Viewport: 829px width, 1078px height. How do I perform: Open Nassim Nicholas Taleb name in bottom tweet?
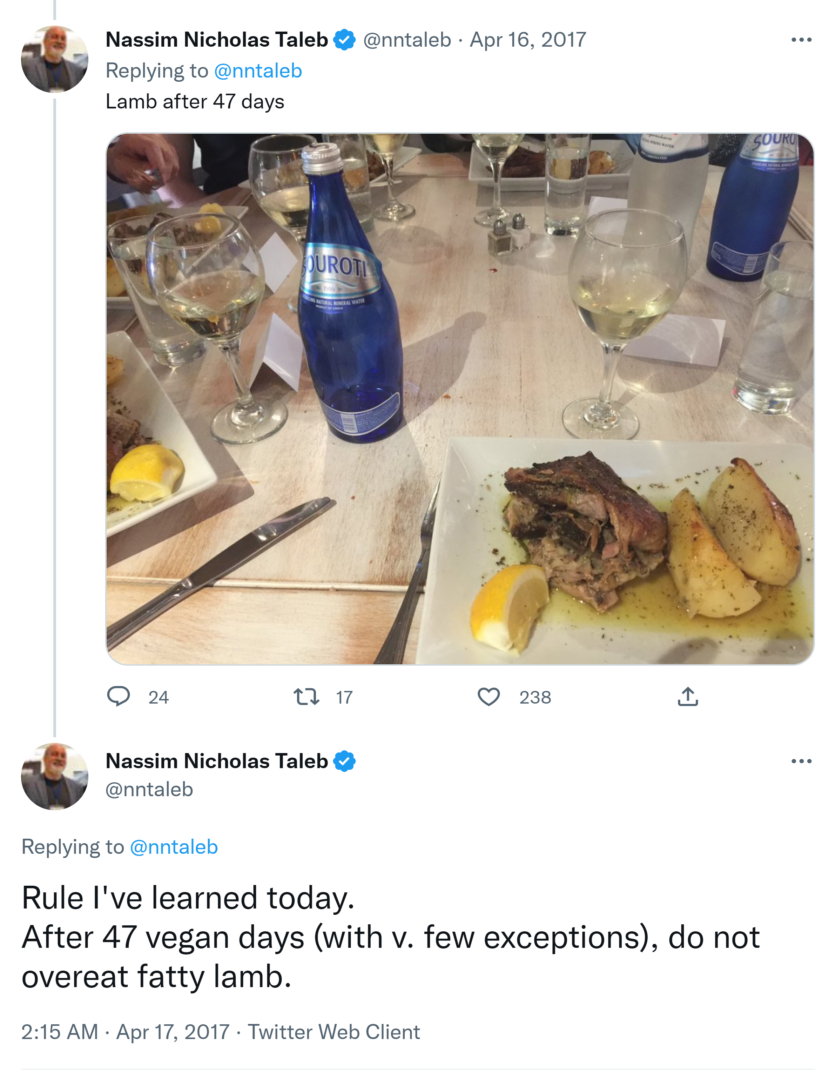click(x=216, y=761)
